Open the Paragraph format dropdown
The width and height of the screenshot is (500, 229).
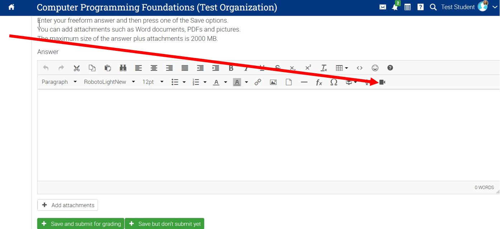[x=59, y=82]
